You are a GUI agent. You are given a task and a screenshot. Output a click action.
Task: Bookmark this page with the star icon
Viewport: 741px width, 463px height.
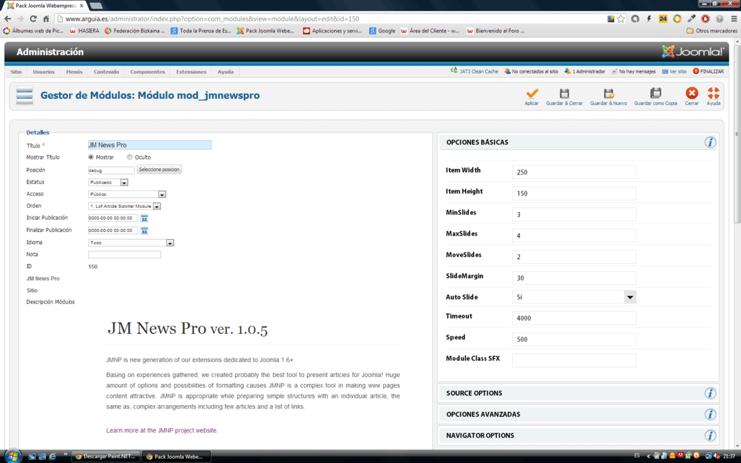[621, 19]
